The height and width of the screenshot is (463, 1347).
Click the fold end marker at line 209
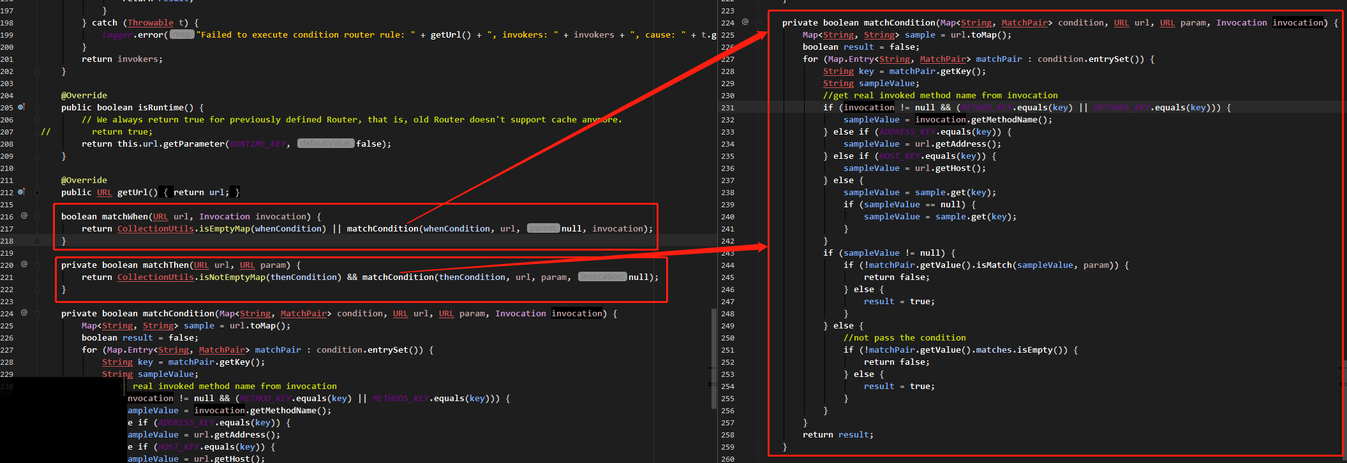(x=37, y=156)
